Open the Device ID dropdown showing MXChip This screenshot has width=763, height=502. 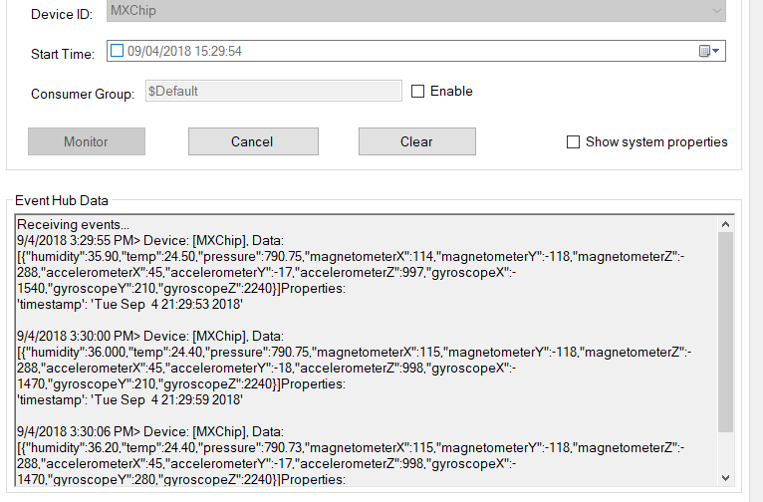[x=416, y=10]
